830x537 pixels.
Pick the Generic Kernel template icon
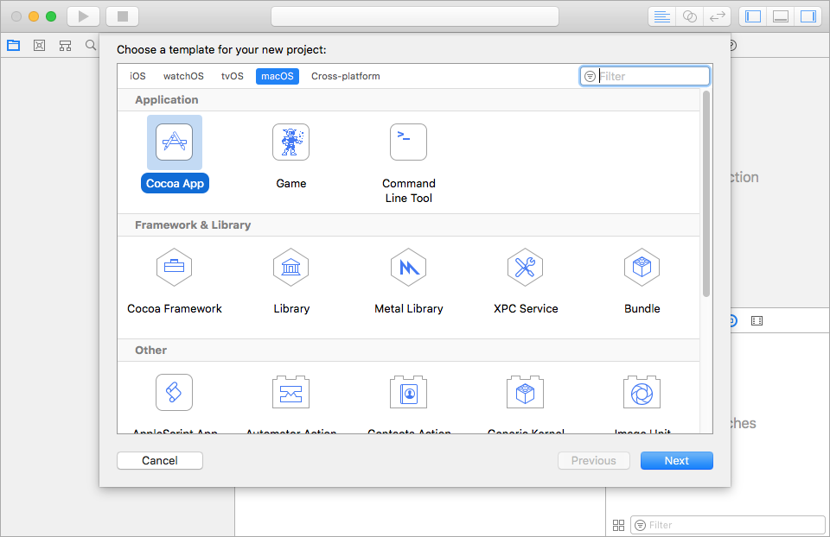click(x=525, y=392)
